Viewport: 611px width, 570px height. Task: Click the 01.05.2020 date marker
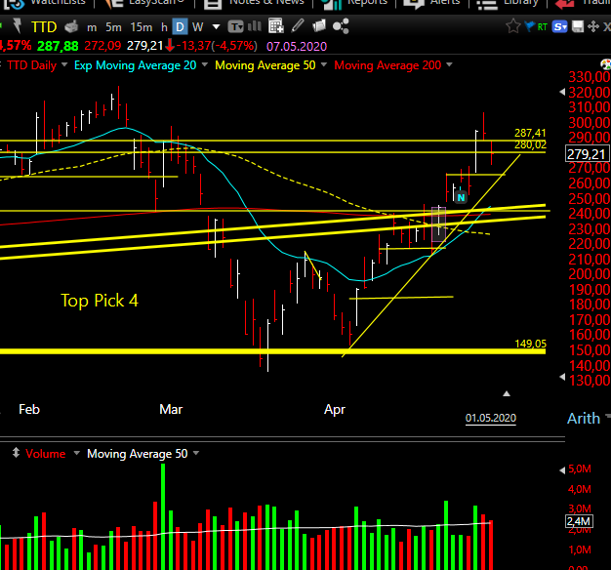coord(491,418)
